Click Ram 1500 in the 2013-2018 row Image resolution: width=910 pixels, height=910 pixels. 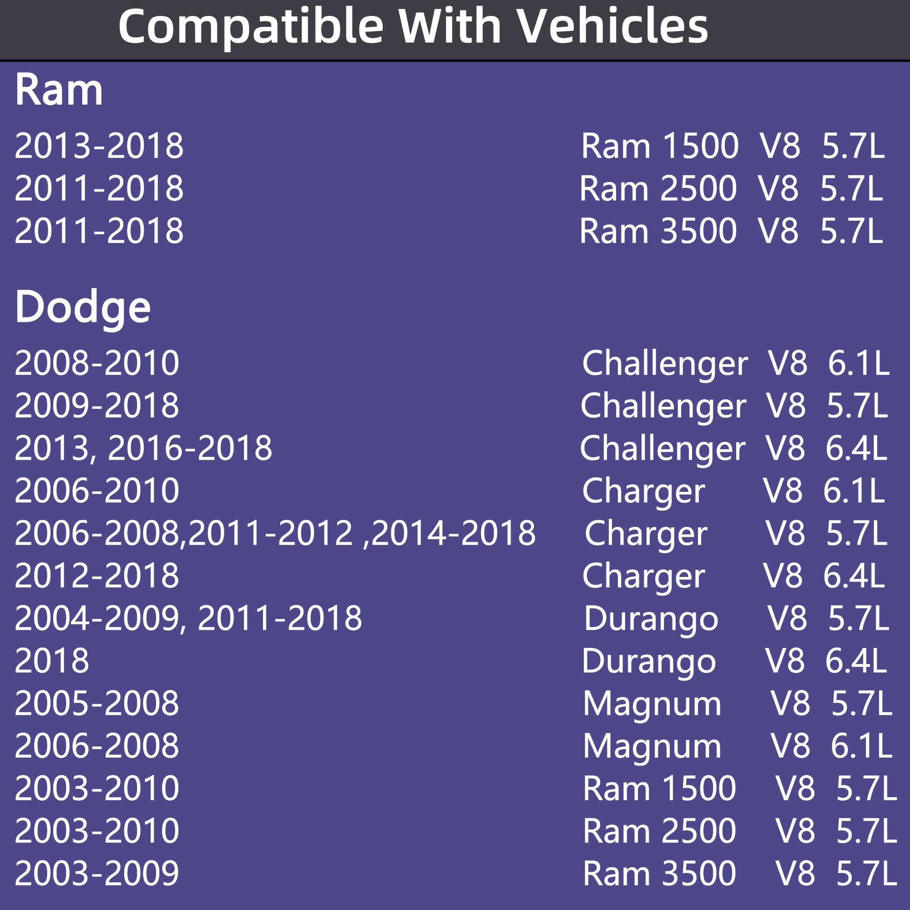pos(659,146)
